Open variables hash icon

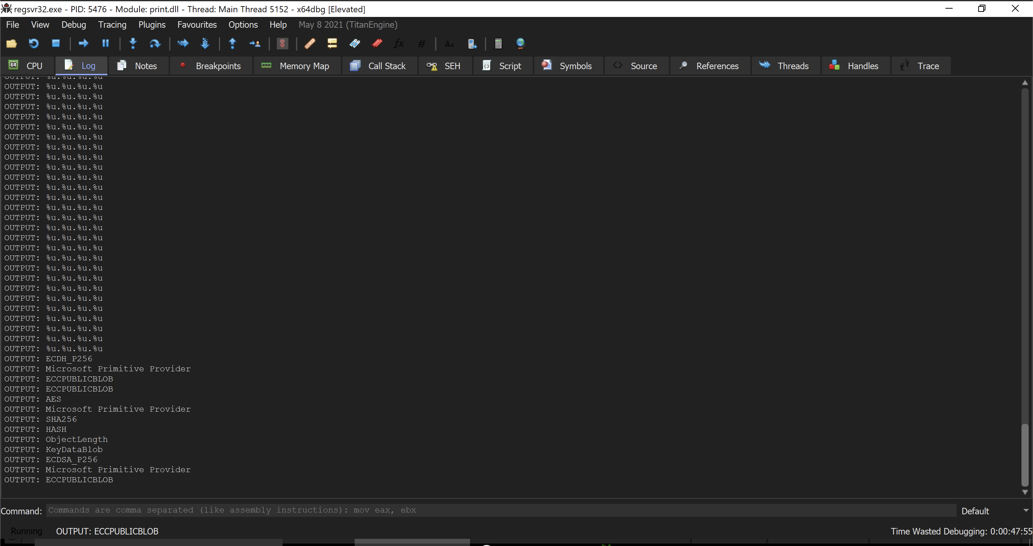point(421,43)
